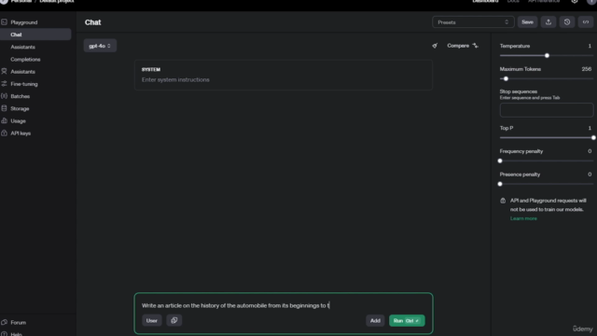Viewport: 597px width, 336px height.
Task: Open Storage in the sidebar
Action: tap(20, 108)
